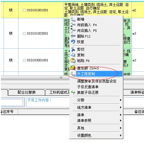Image resolution: width=144 pixels, height=143 pixels.
Task: Tick checkbox for item 010101001001
Action: click(x=24, y=10)
